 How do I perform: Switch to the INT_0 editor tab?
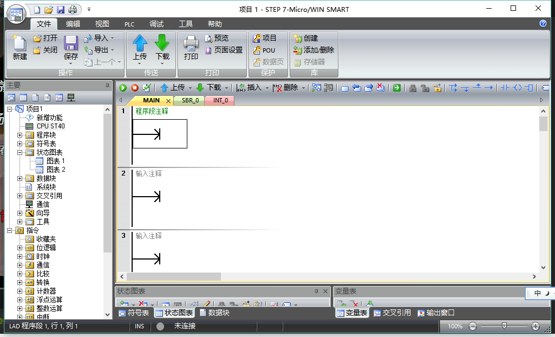click(x=220, y=101)
